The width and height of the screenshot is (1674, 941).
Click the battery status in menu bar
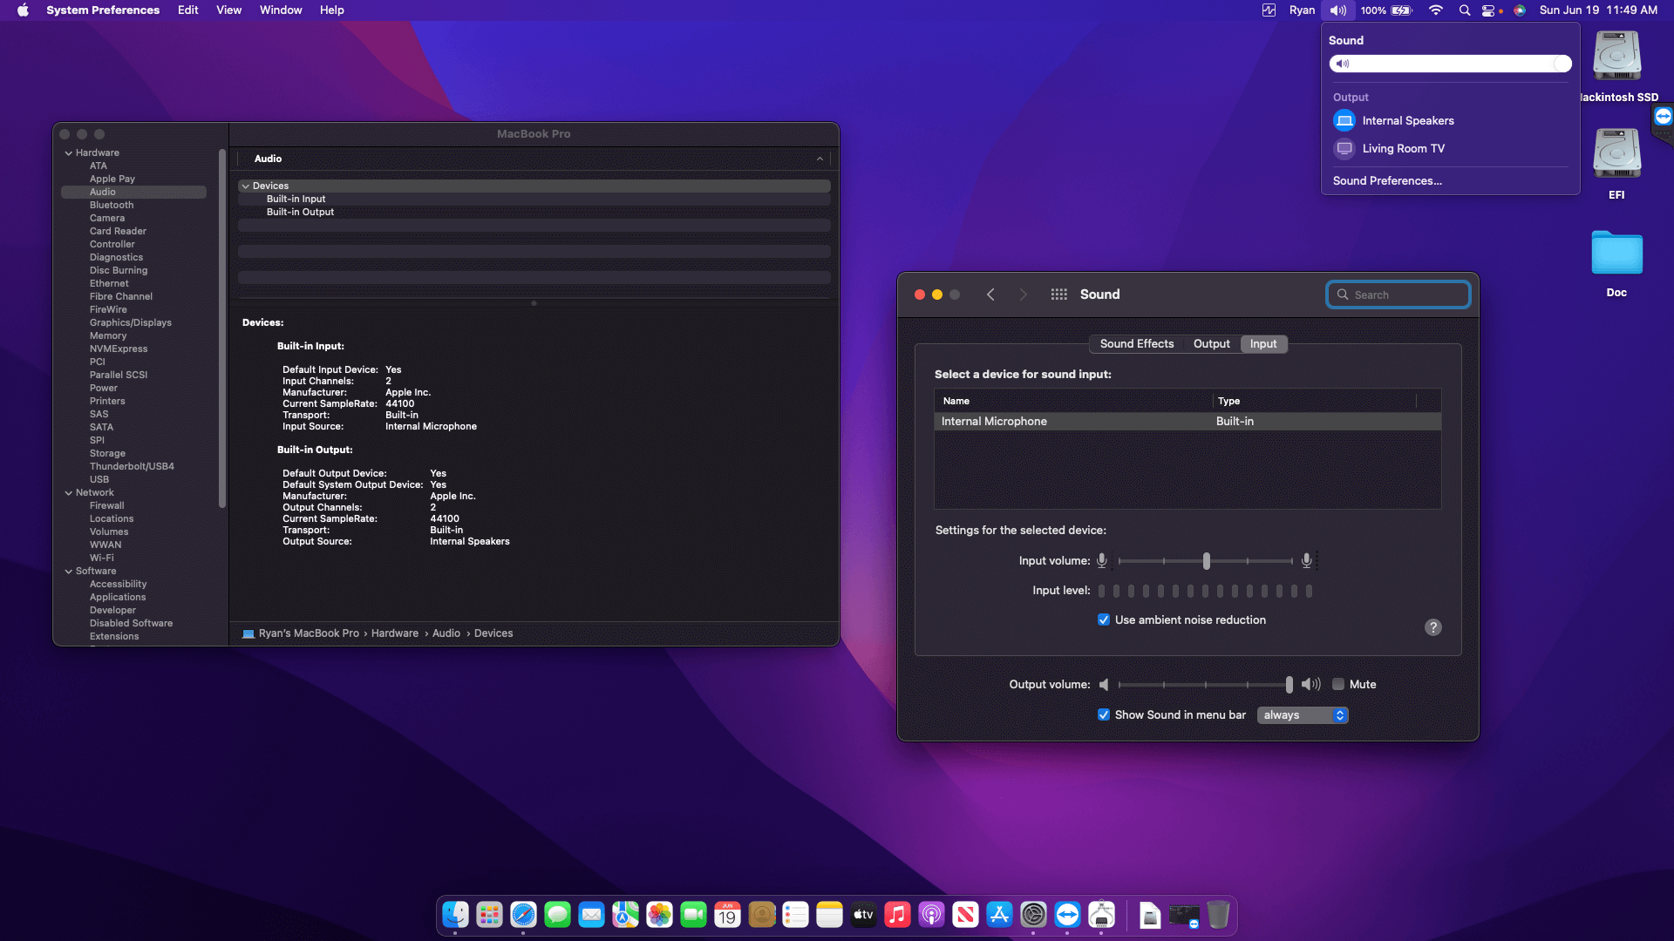(1387, 10)
